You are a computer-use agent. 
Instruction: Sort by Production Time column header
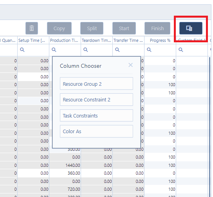pos(65,40)
